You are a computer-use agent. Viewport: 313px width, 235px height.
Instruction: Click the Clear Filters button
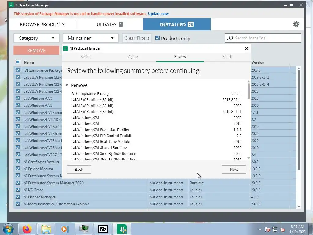(x=137, y=38)
